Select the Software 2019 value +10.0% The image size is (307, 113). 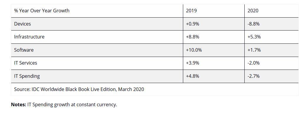tap(194, 50)
